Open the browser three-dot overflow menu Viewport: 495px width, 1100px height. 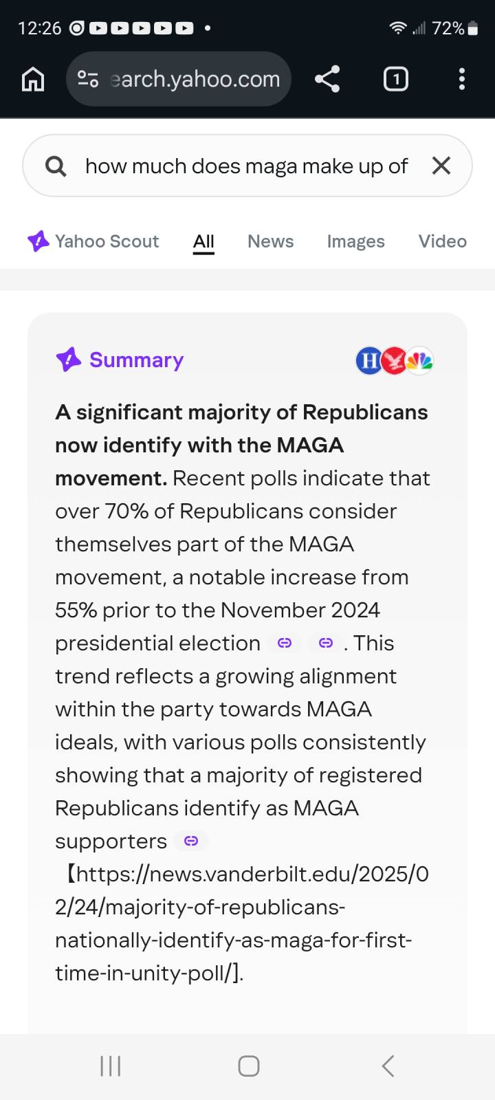pyautogui.click(x=462, y=79)
